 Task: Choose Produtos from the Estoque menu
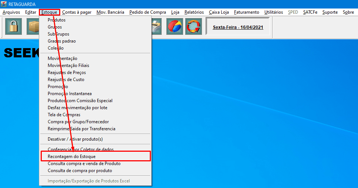point(57,20)
